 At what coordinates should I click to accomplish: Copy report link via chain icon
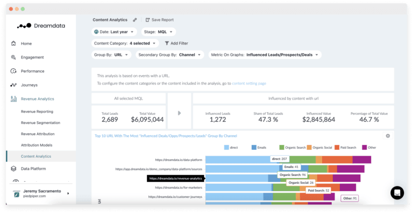coord(135,20)
